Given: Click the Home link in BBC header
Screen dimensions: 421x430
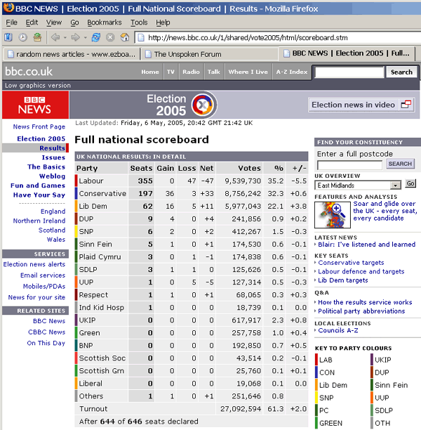Looking at the screenshot, I should tap(150, 72).
